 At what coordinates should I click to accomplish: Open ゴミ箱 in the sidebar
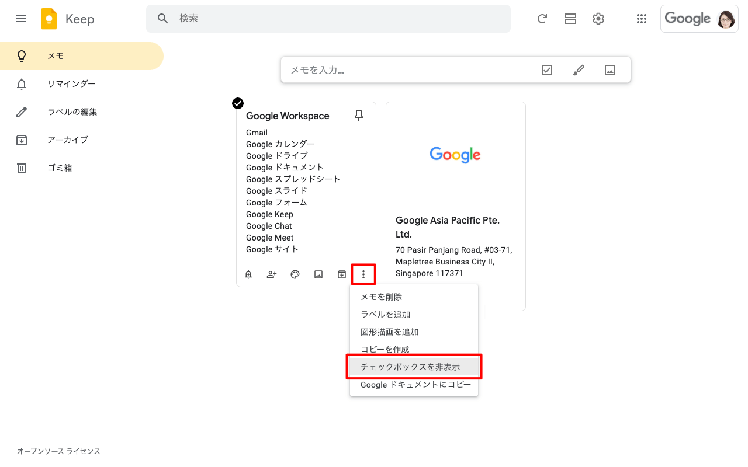[x=82, y=168]
